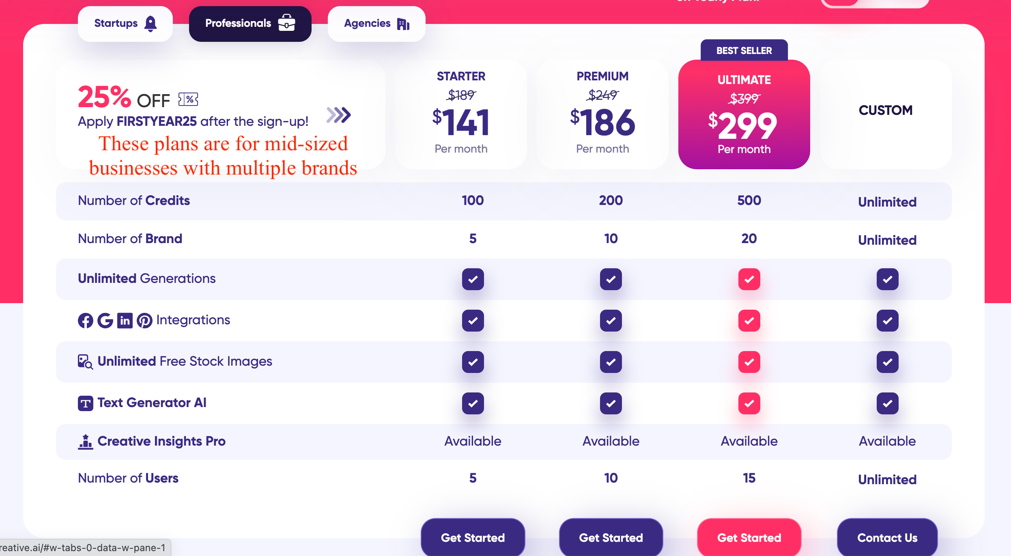Screen dimensions: 1011x556
Task: Switch to the Startups tab
Action: pos(125,24)
